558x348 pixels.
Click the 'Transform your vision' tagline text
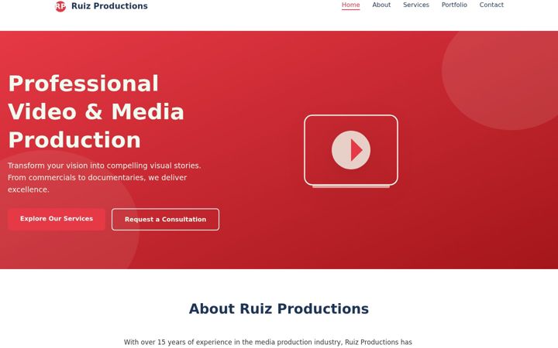click(x=105, y=178)
